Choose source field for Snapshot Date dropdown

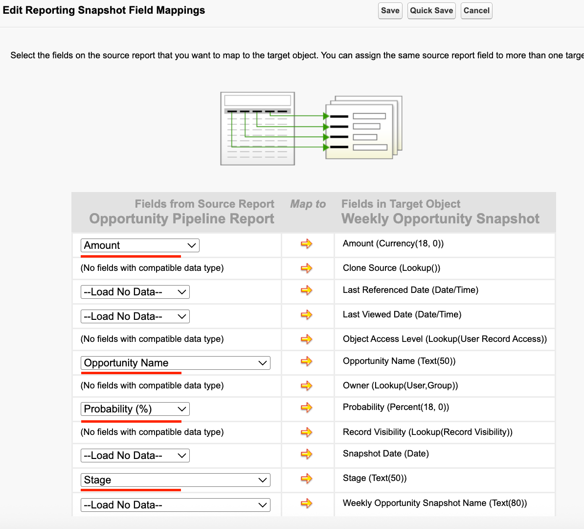point(135,456)
